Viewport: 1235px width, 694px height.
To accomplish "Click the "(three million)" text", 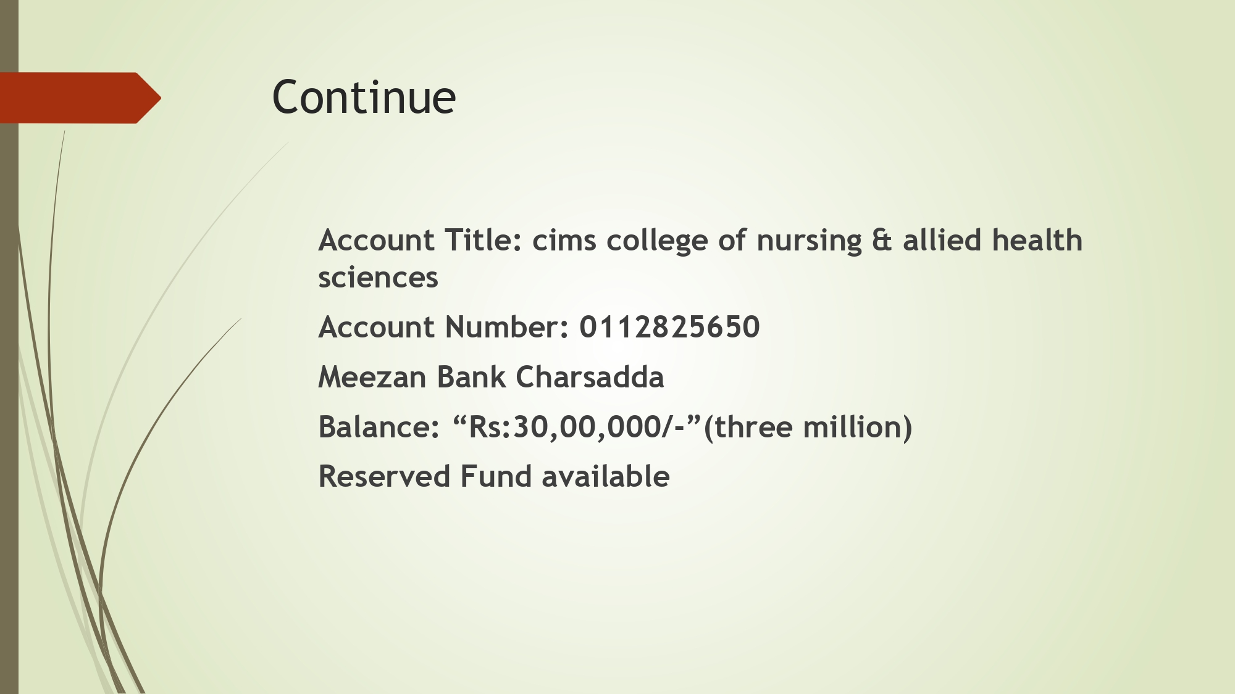I will (x=808, y=427).
